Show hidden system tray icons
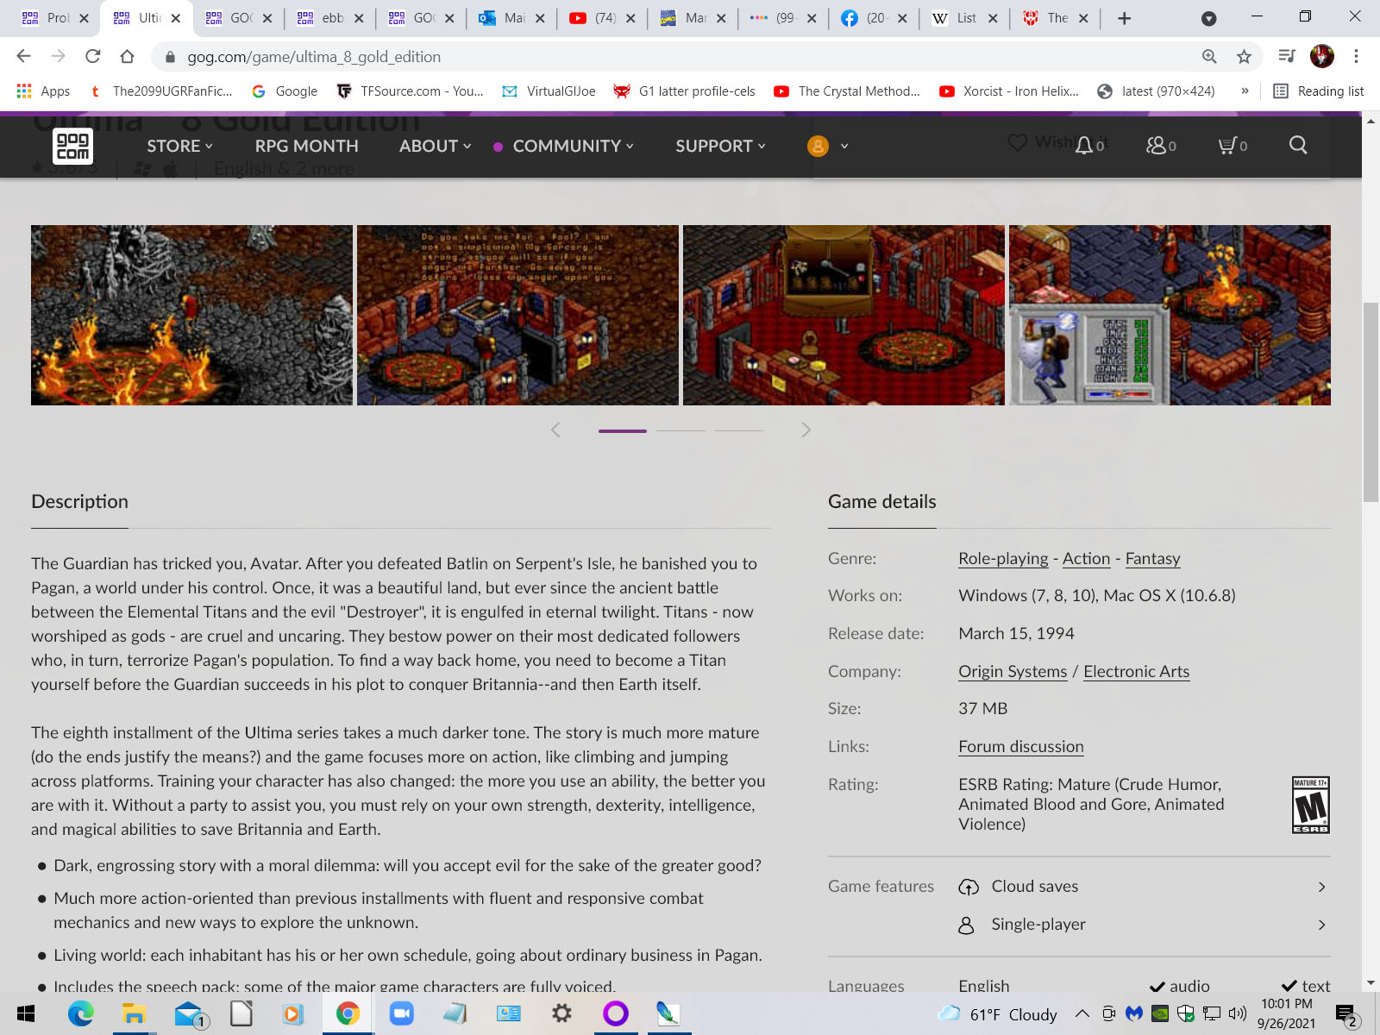 (x=1082, y=1013)
